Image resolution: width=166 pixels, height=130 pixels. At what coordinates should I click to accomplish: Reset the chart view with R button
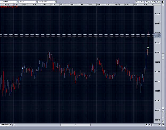point(163,125)
